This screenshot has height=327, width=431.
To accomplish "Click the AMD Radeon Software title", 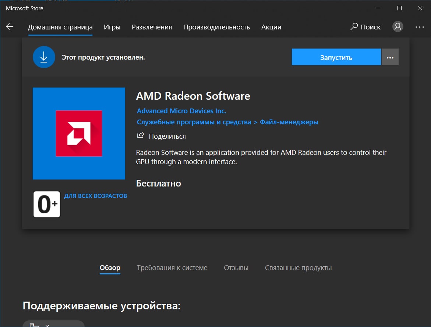I will (x=193, y=96).
